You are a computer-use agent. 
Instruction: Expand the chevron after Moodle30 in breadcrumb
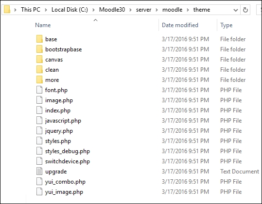tap(130, 10)
